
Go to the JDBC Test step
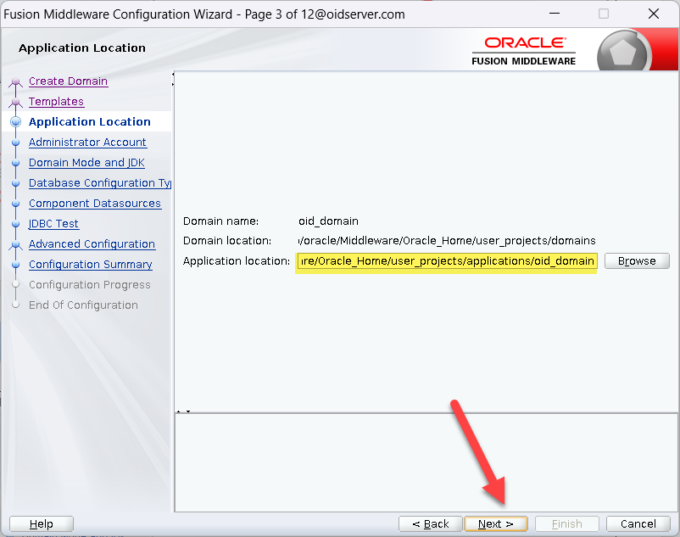pos(53,224)
